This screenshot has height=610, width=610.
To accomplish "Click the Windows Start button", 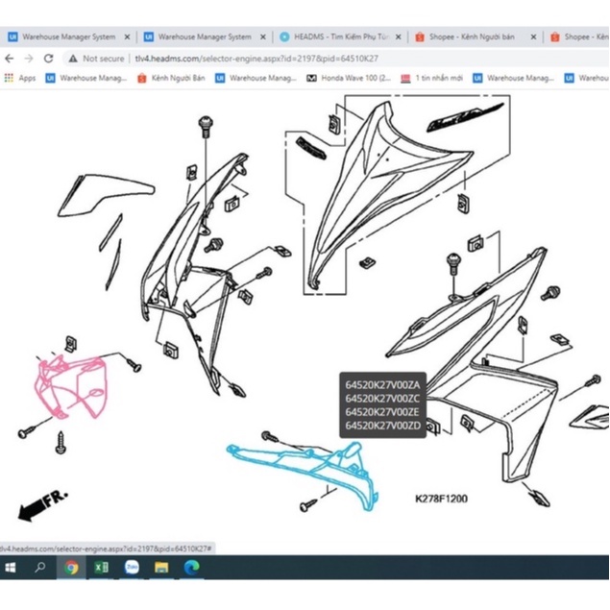I will [12, 567].
